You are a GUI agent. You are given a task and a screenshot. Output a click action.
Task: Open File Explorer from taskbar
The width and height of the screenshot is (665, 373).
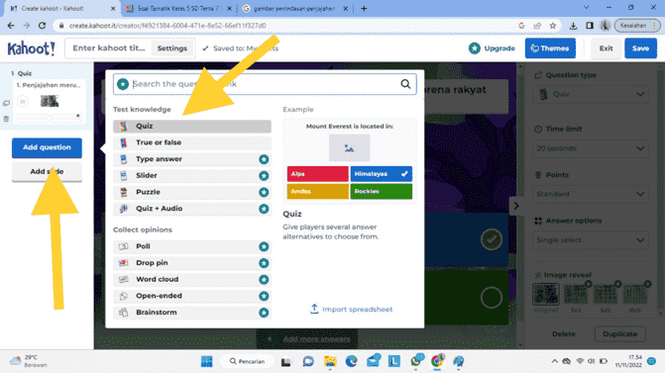330,361
